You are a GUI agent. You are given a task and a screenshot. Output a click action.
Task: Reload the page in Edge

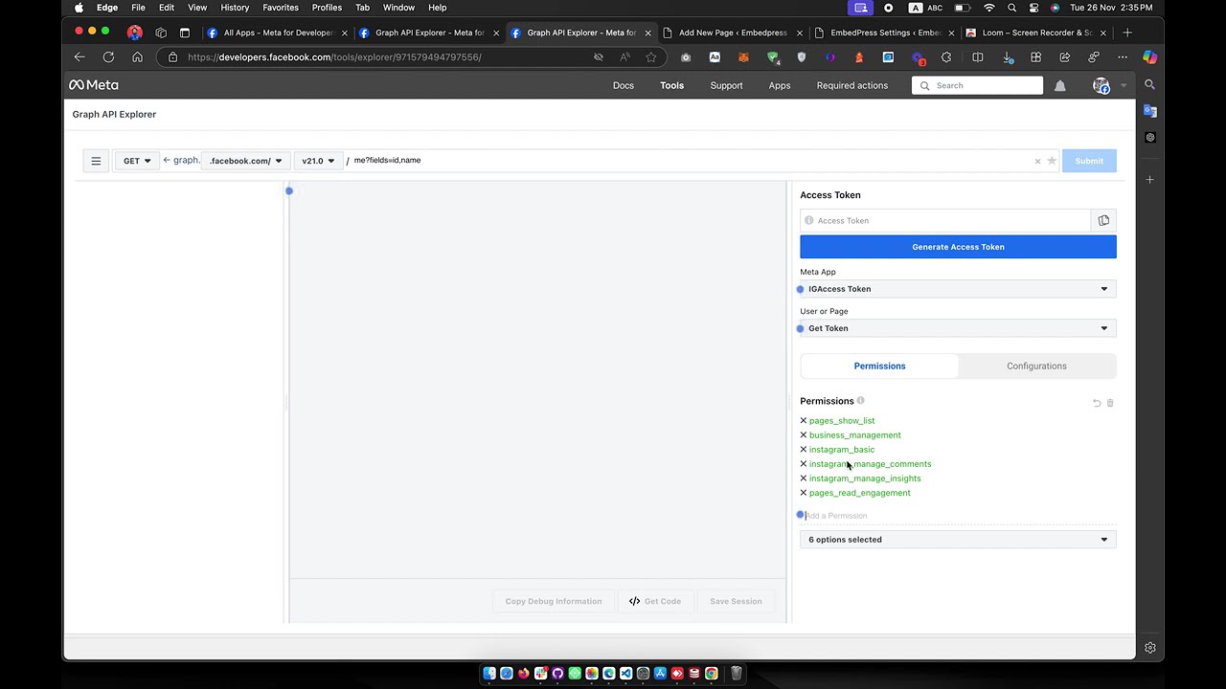tap(108, 57)
